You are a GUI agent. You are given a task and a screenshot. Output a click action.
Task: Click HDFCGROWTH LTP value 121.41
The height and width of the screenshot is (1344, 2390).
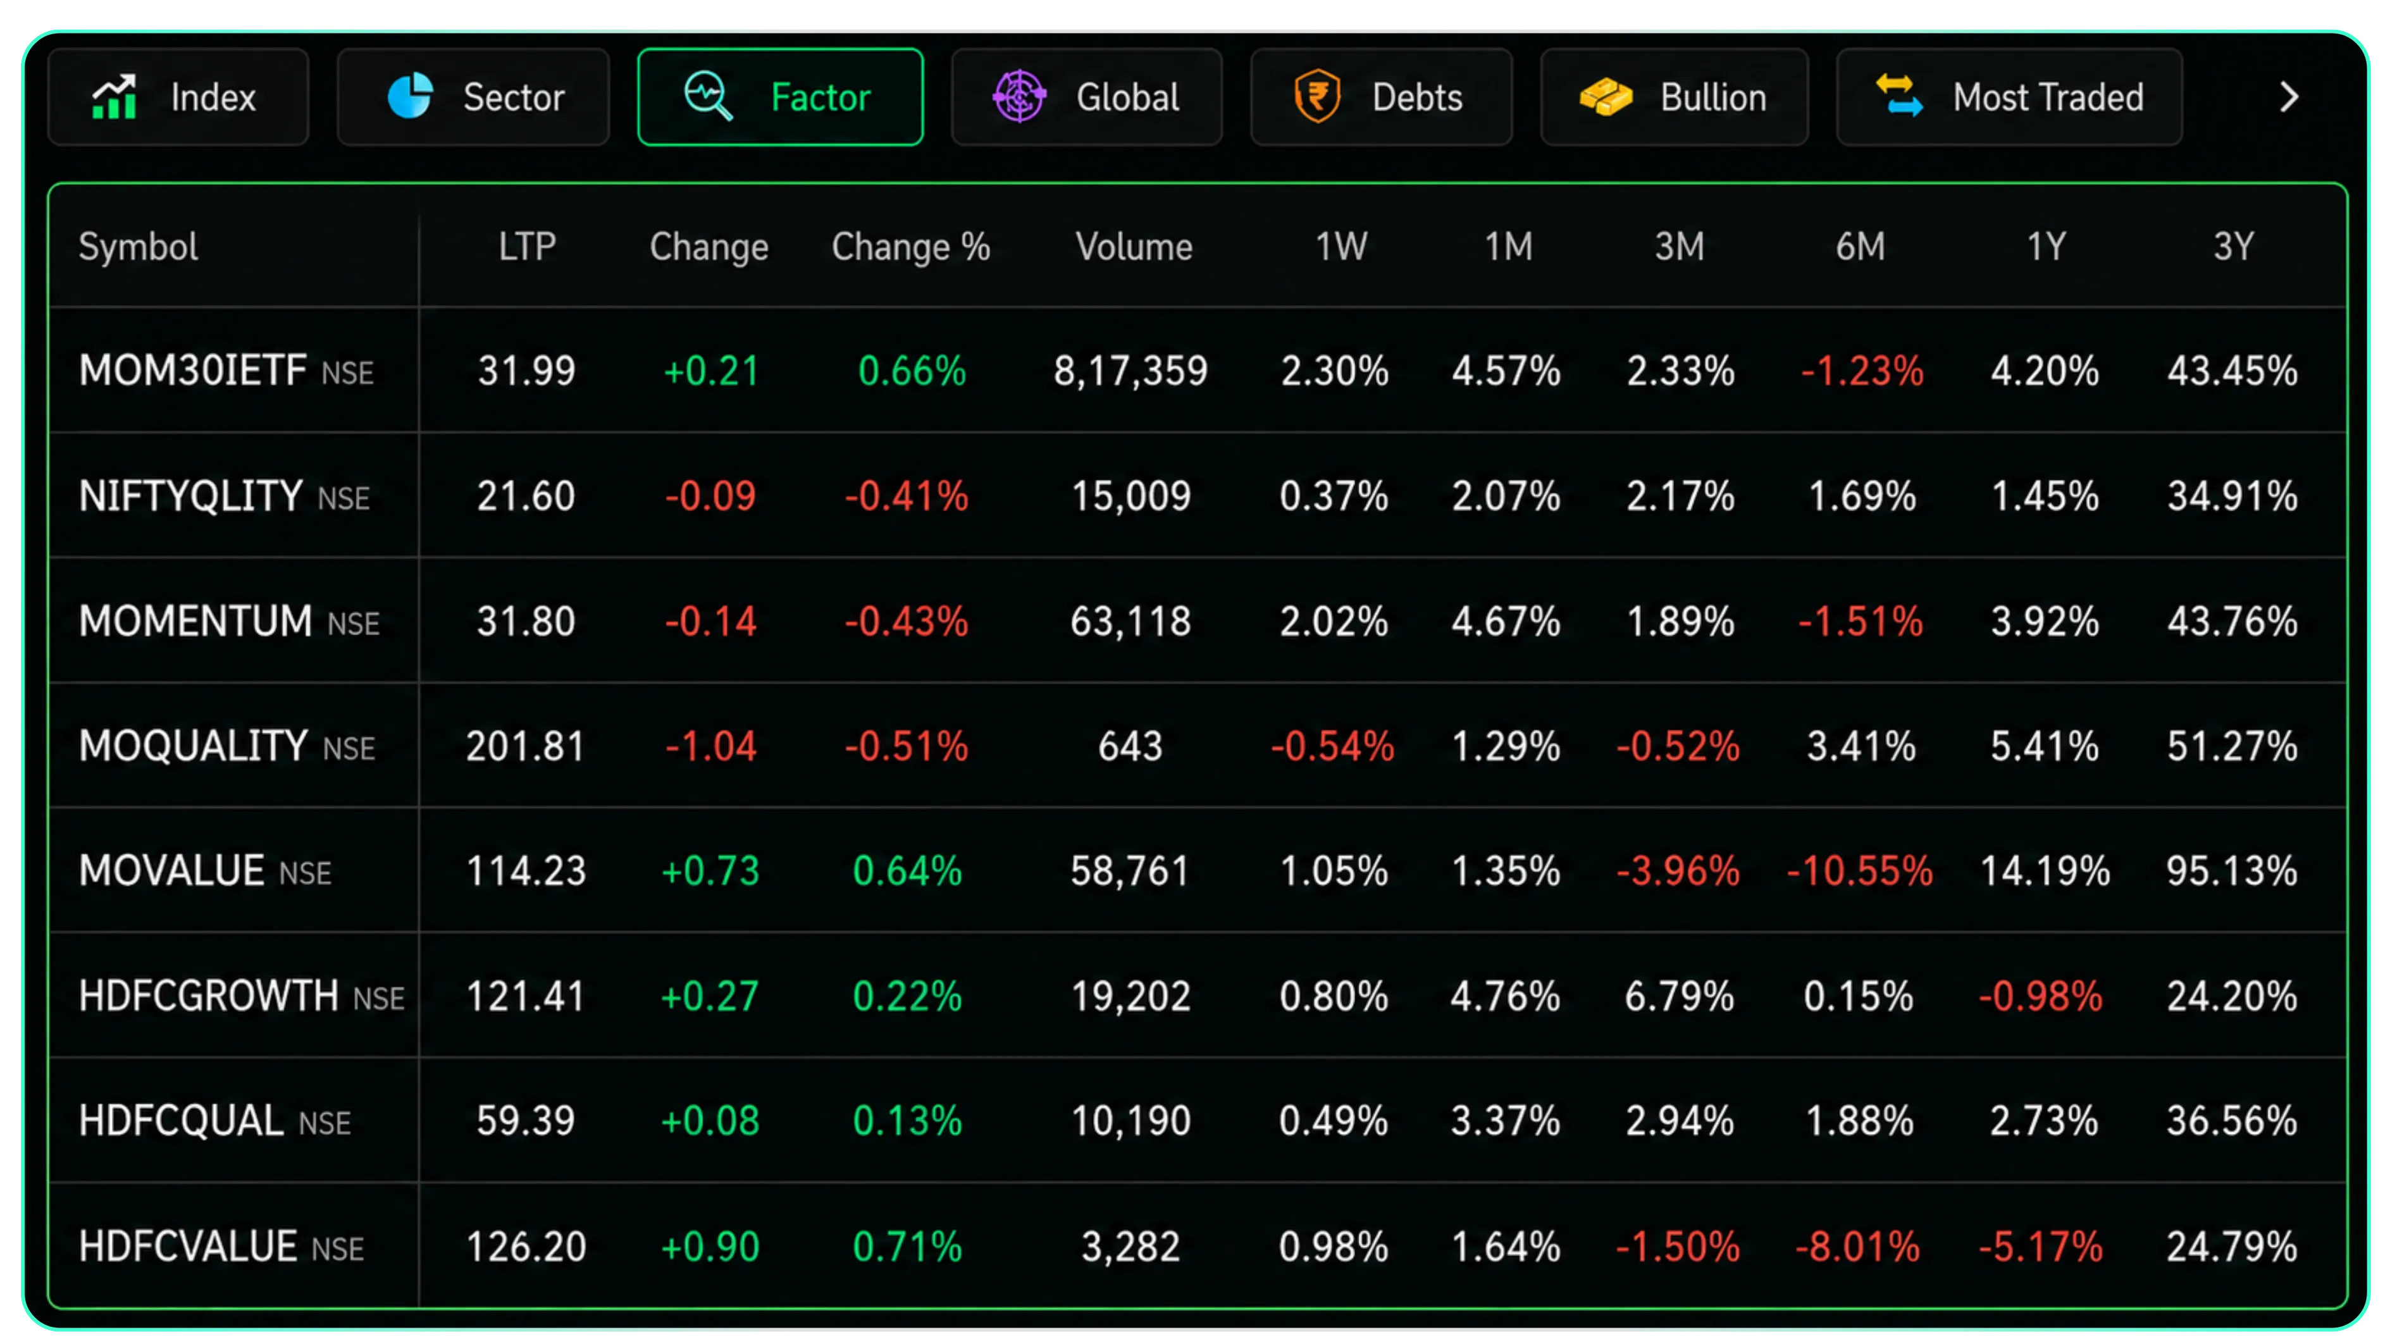tap(525, 996)
